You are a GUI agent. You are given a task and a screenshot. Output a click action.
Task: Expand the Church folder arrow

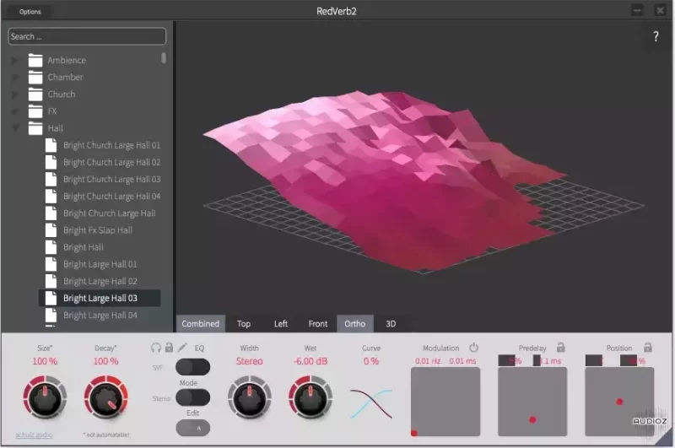coord(15,94)
